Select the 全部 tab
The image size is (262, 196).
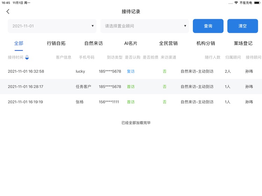coord(19,43)
